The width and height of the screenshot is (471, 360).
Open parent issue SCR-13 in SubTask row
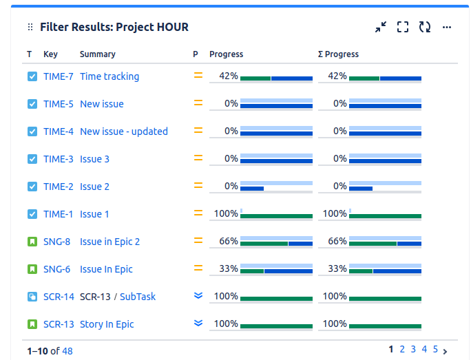(x=95, y=297)
